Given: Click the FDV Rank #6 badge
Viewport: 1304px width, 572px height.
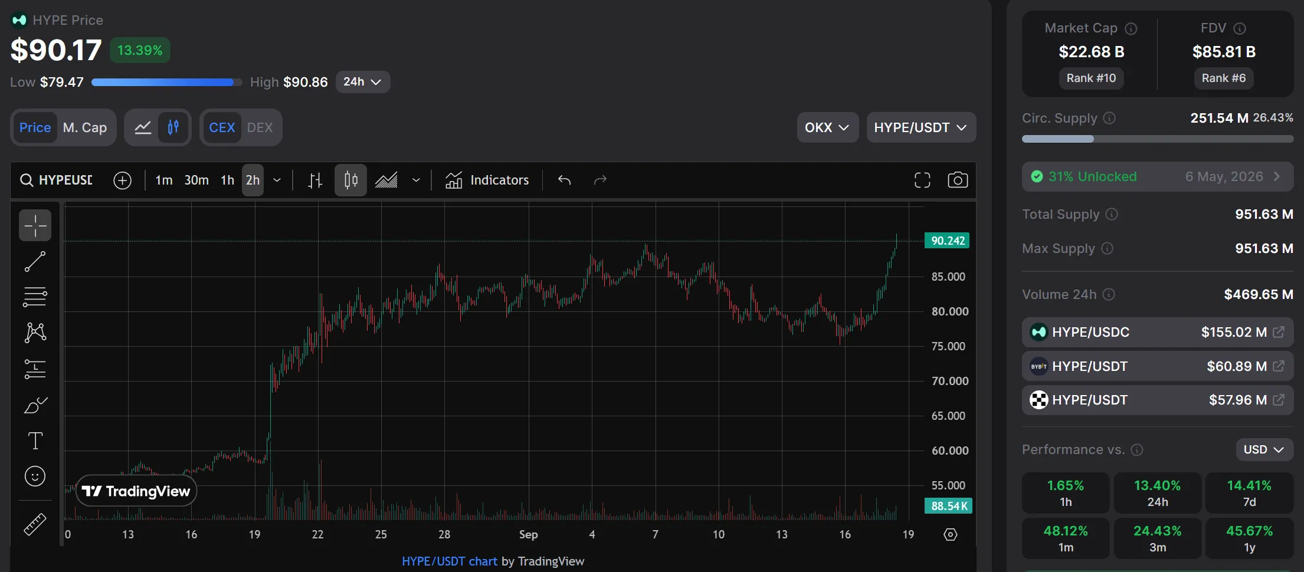Looking at the screenshot, I should [x=1224, y=78].
